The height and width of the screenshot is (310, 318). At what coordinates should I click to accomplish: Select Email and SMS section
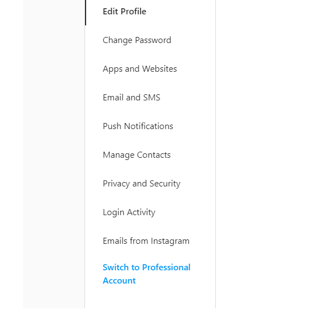[150, 98]
